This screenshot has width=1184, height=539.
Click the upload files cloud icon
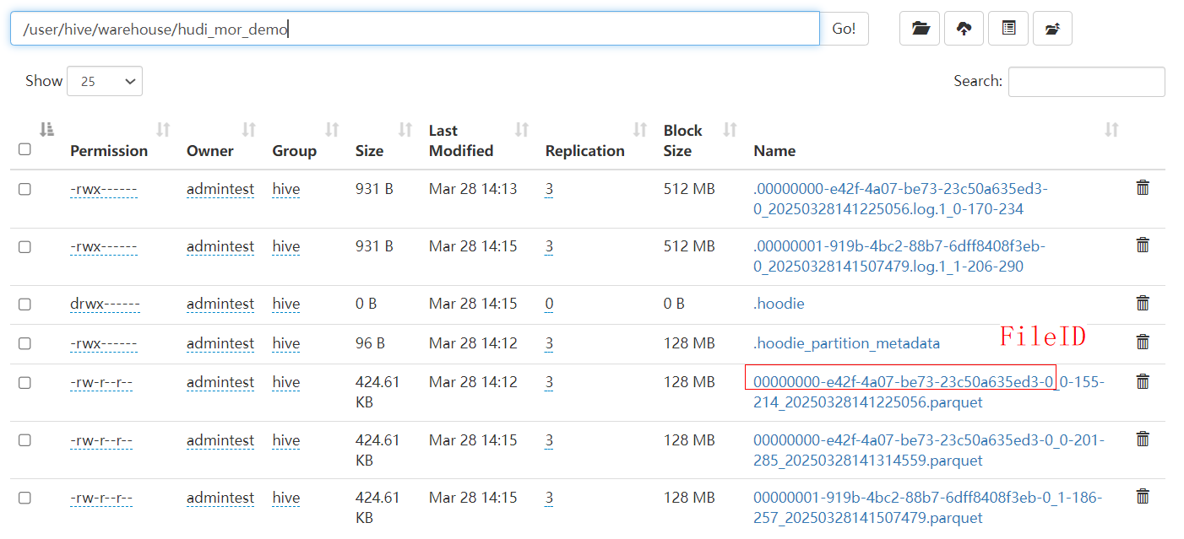coord(964,29)
